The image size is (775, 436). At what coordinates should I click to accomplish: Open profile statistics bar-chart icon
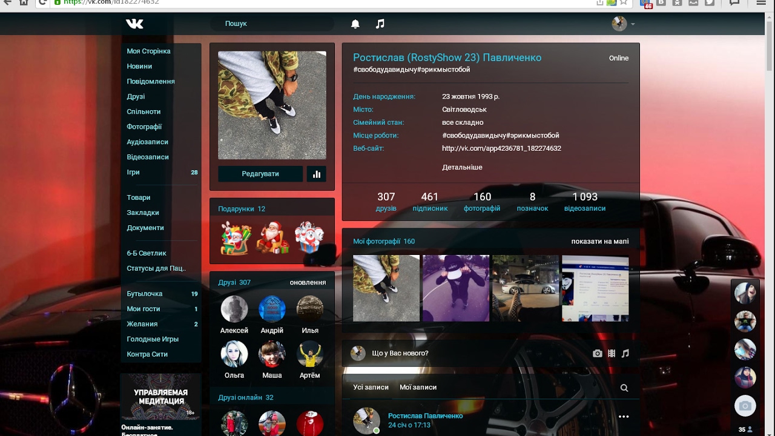[x=317, y=174]
